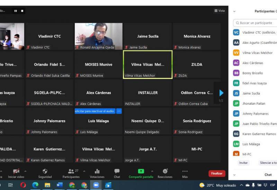
Task: Expand share screen options caret
Action: coord(152,171)
